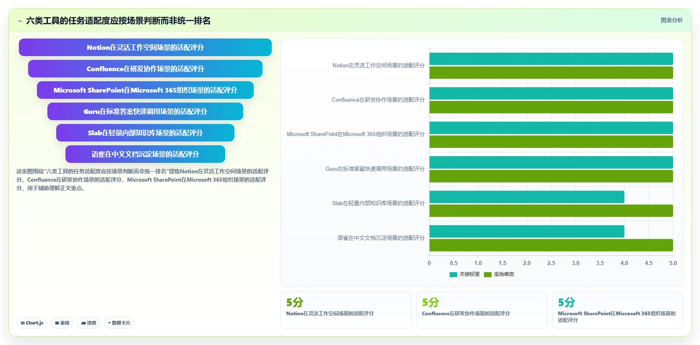Click the green 落地难度 bar for Slab
This screenshot has height=345, width=700.
[x=551, y=211]
